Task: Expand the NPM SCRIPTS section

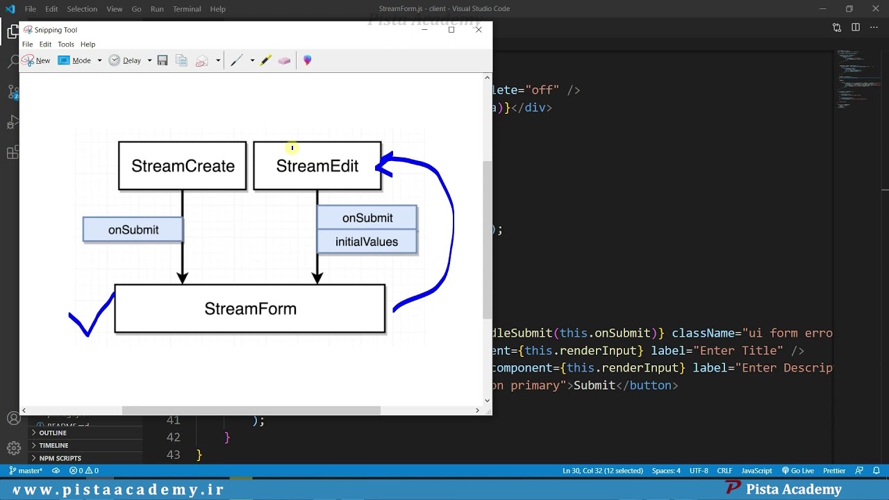Action: click(x=86, y=458)
